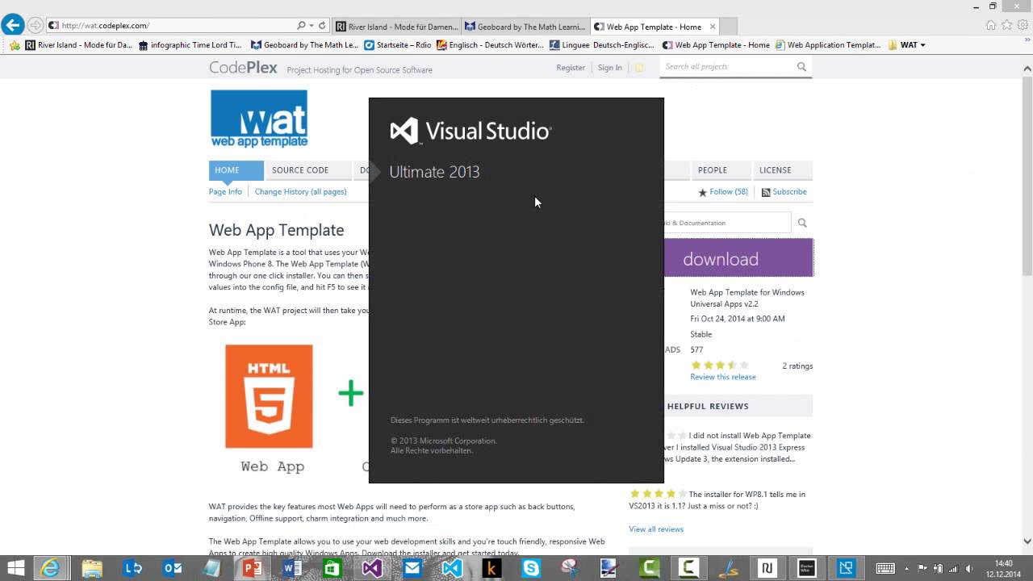Show hidden tray icons arrow

tap(906, 568)
